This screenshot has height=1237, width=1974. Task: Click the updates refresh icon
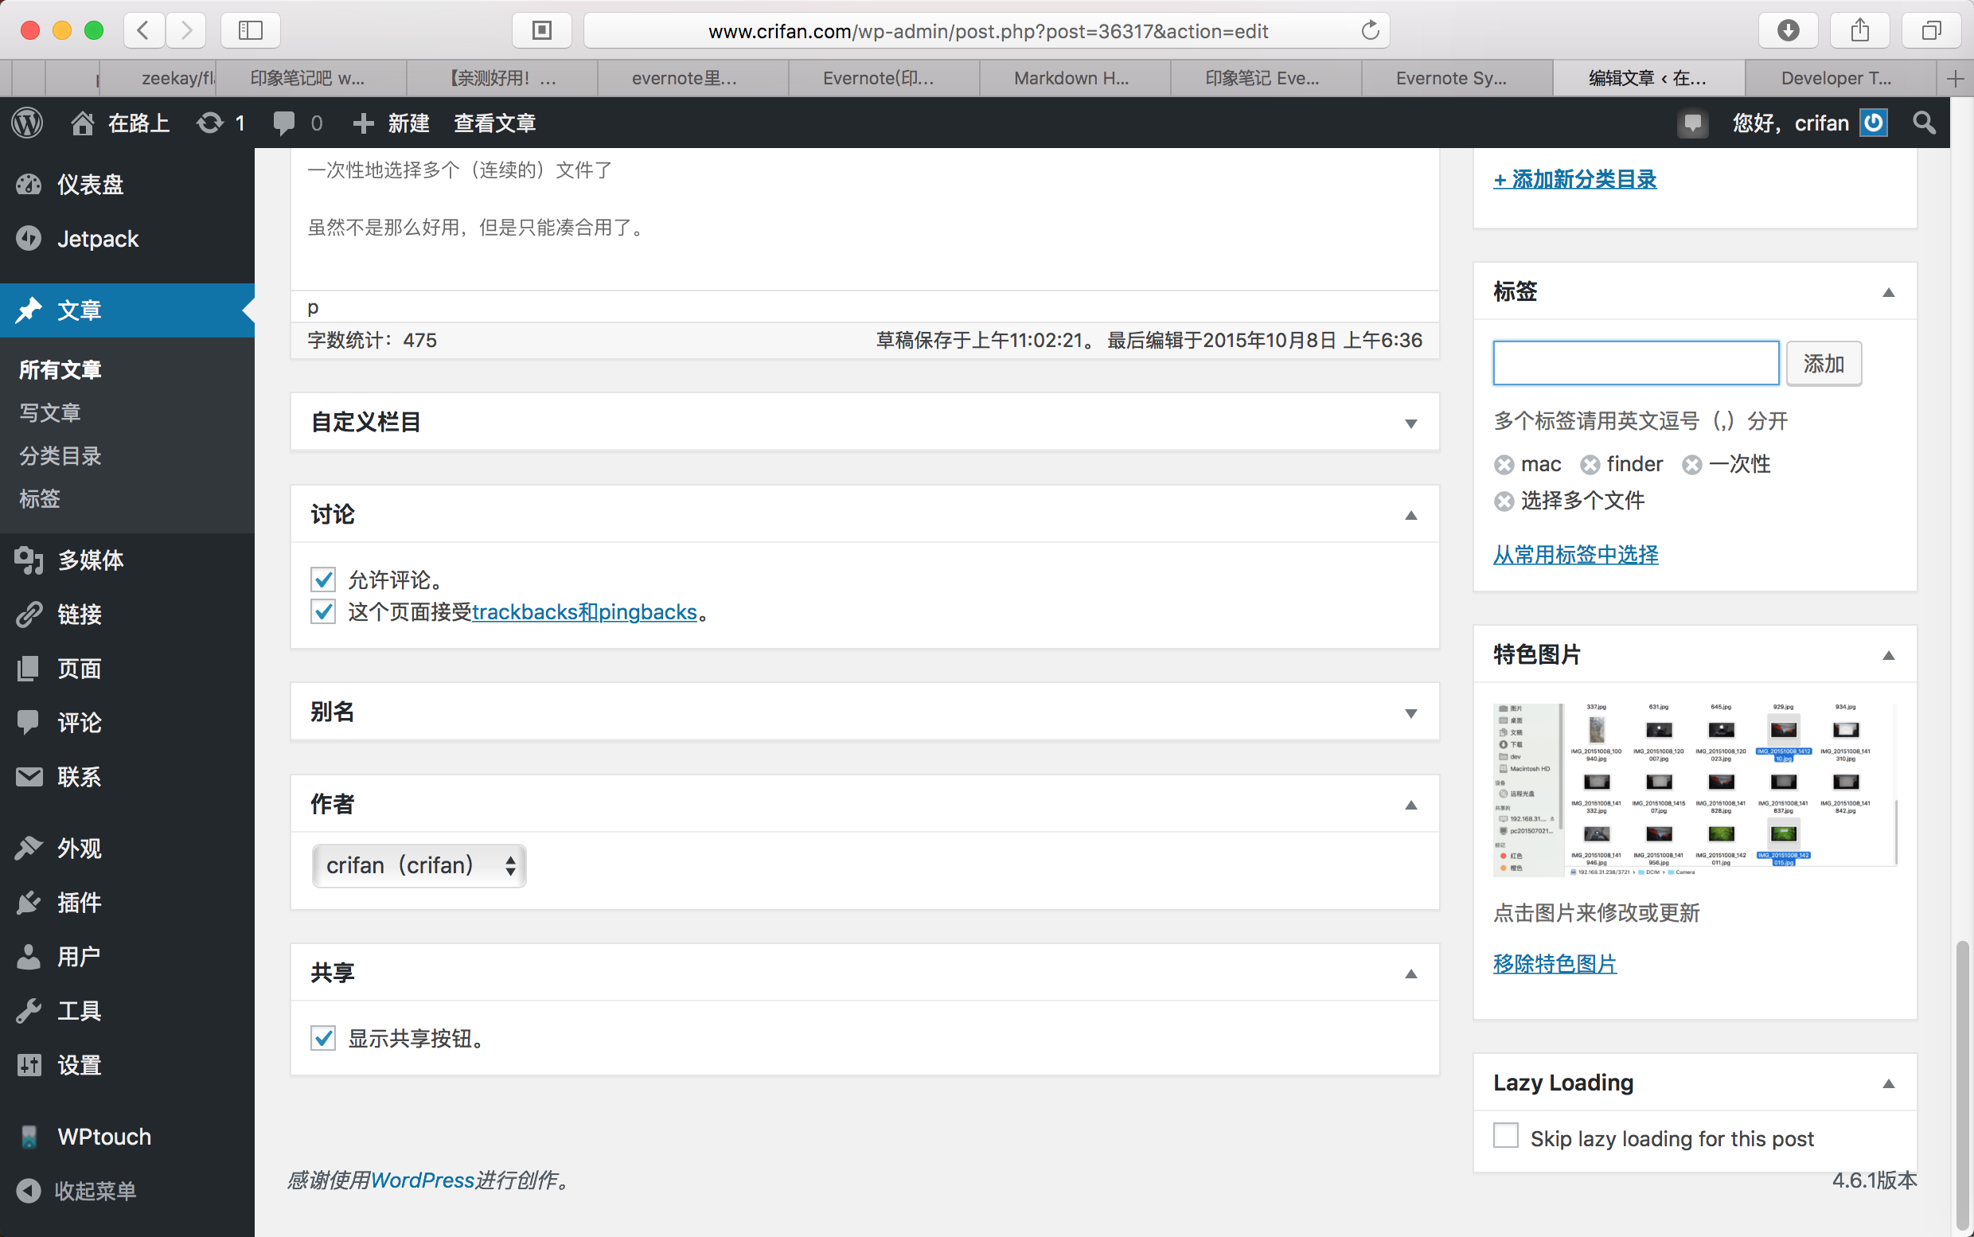click(210, 123)
